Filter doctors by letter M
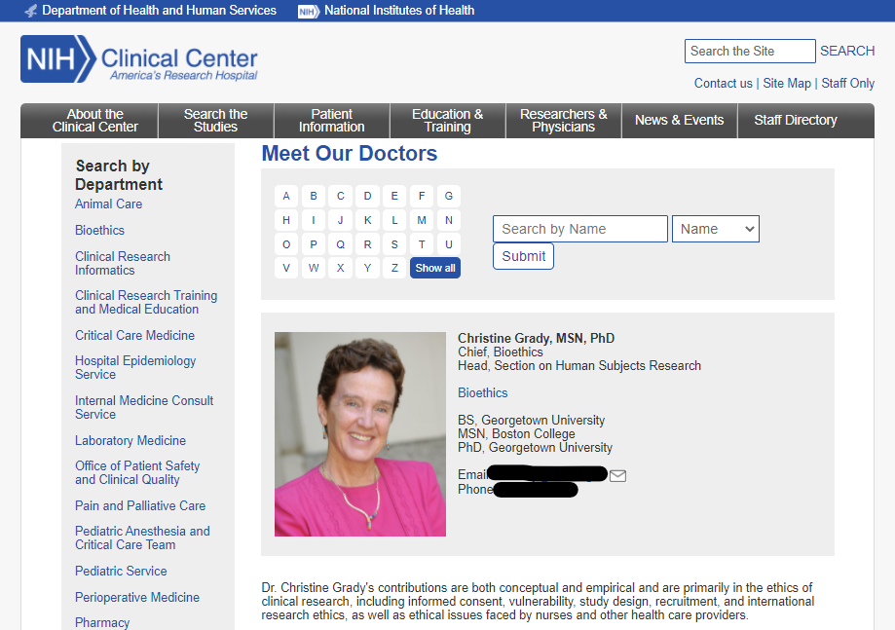This screenshot has height=630, width=895. coord(422,220)
